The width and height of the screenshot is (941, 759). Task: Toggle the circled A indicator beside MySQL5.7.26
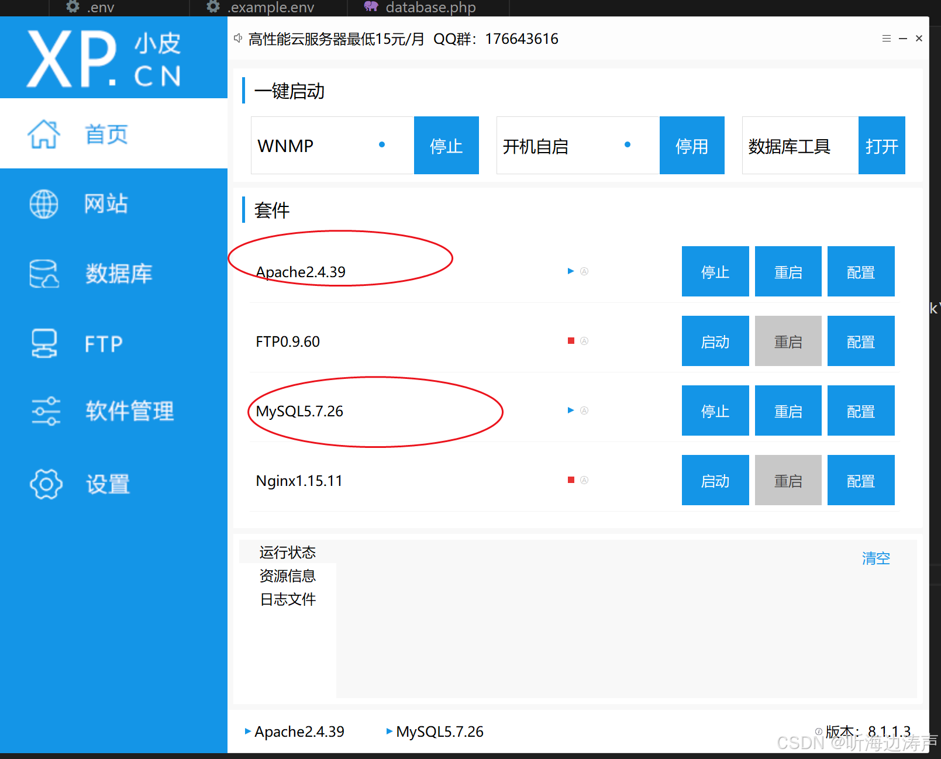tap(585, 410)
